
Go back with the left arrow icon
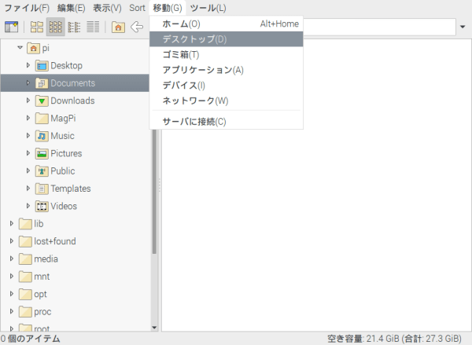(x=137, y=27)
